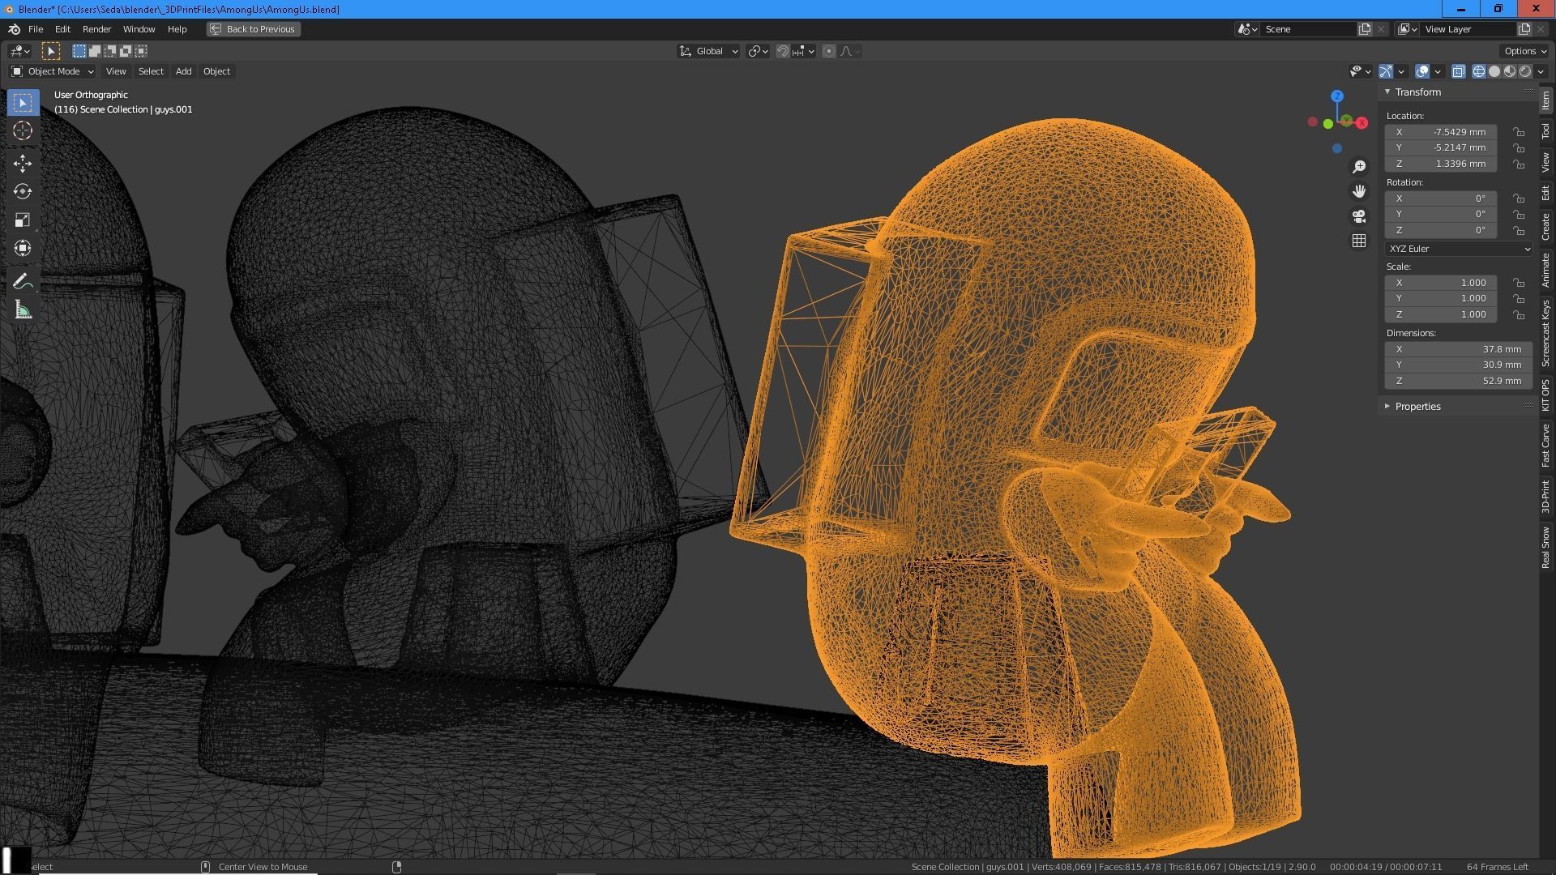Toggle proportional editing
This screenshot has height=875, width=1556.
(828, 51)
